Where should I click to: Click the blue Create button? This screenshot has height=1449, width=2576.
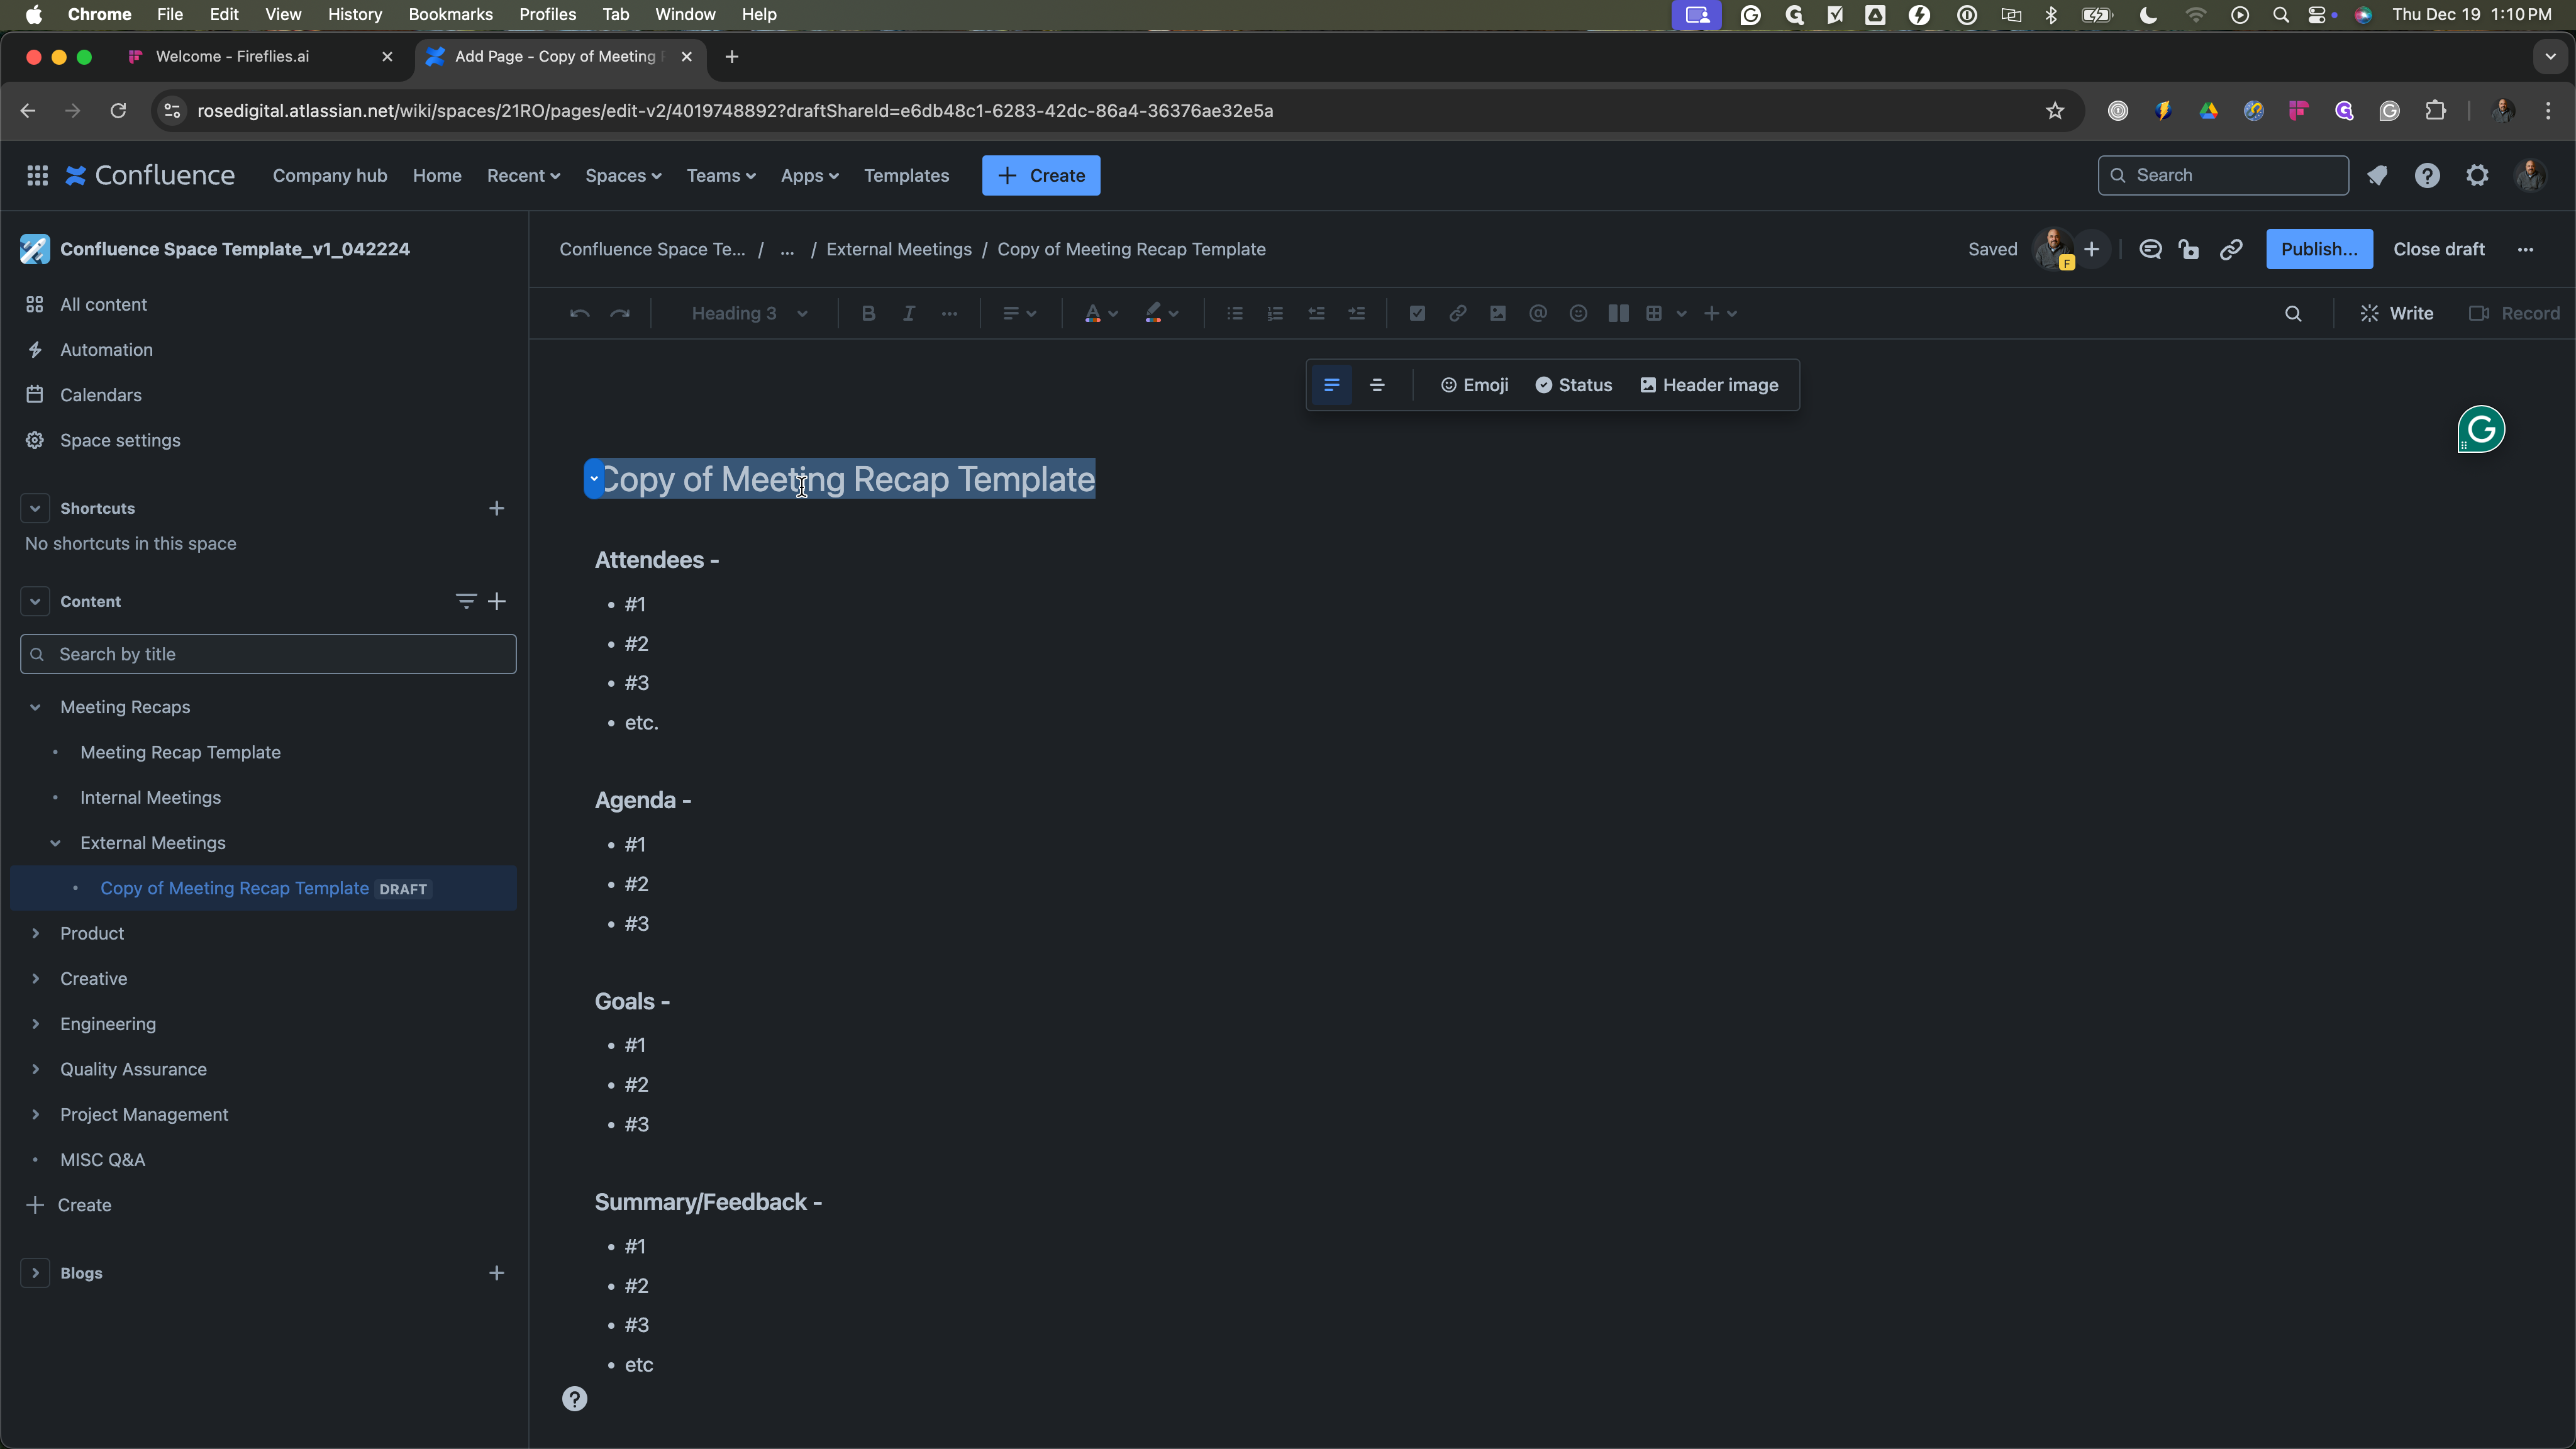1040,175
